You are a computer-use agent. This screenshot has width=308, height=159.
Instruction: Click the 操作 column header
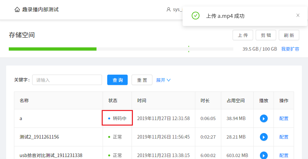click(284, 101)
